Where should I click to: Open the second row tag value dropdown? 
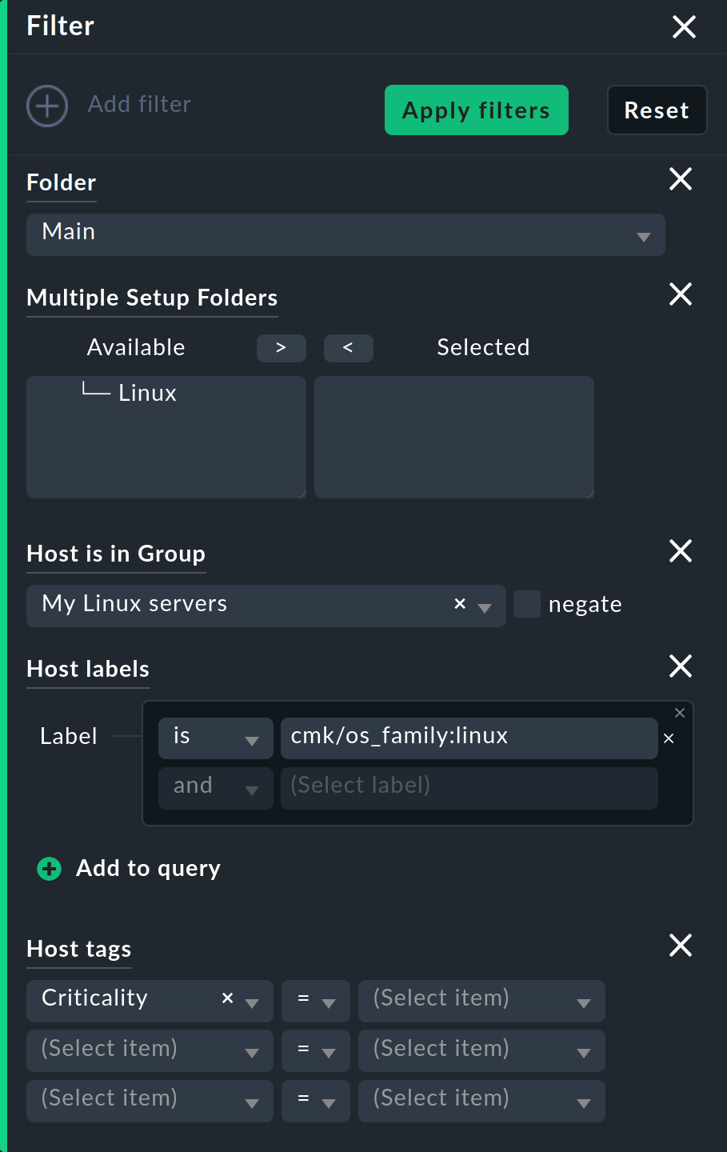click(481, 1051)
